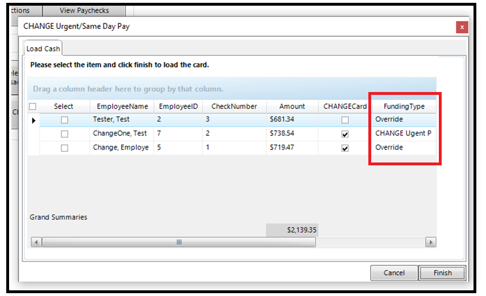486x296 pixels.
Task: Click the $719.47 amount cell
Action: 292,148
